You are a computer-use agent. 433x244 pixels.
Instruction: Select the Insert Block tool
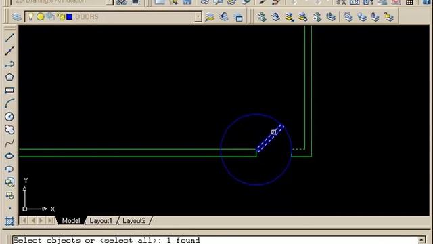point(9,182)
